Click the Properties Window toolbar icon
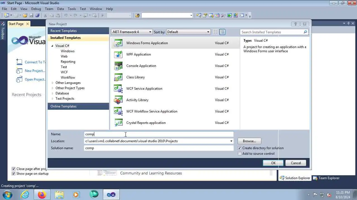357x200 pixels. [x=205, y=16]
